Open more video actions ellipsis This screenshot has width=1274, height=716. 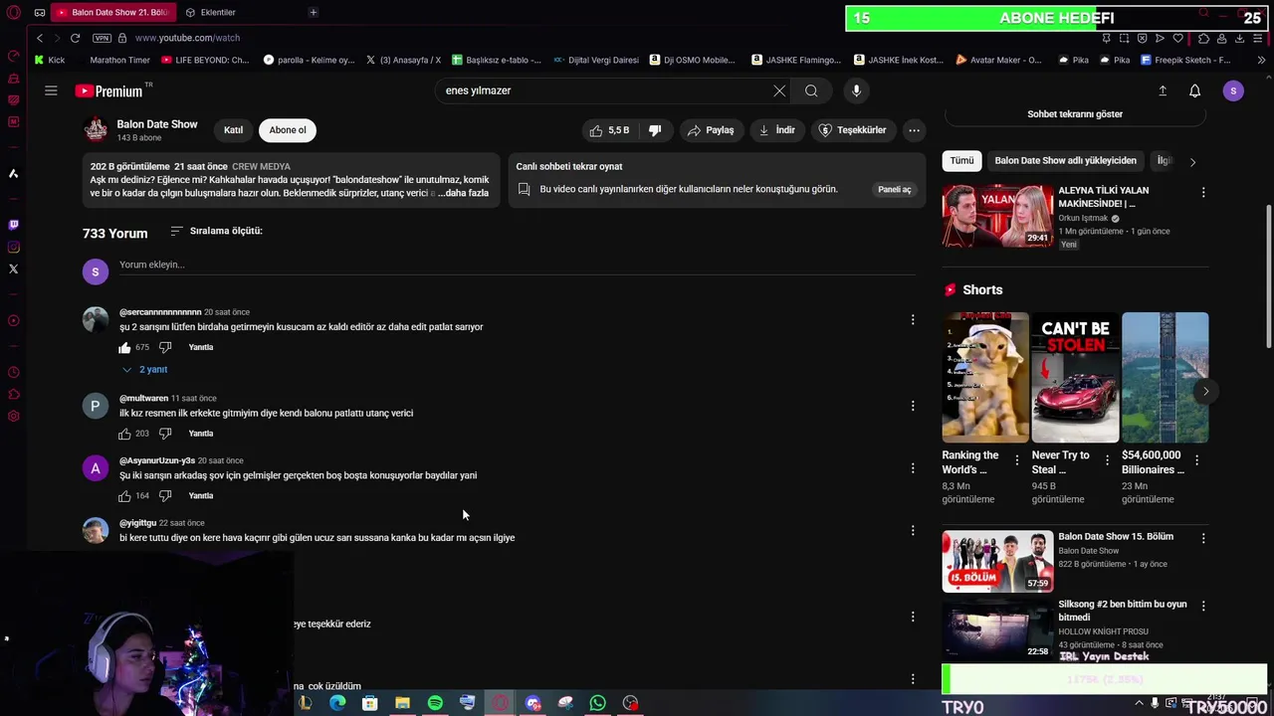coord(914,130)
